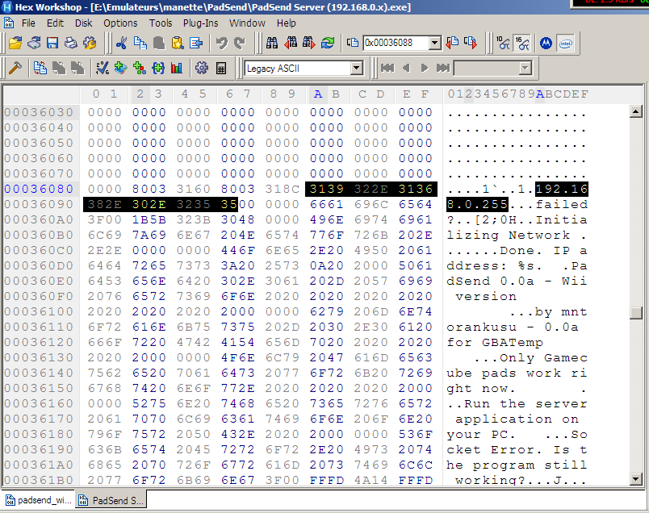Viewport: 649px width, 513px height.
Task: Click the Replace green-arrows icon
Action: tap(328, 43)
